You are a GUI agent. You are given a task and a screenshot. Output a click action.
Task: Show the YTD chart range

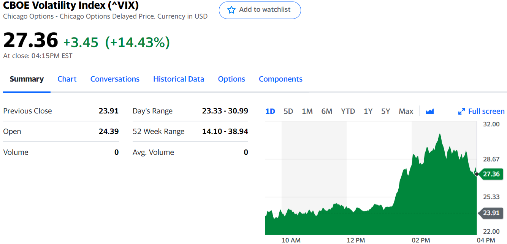tap(348, 111)
